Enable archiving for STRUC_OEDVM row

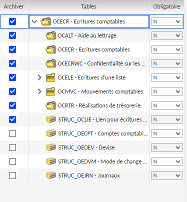coord(12,161)
